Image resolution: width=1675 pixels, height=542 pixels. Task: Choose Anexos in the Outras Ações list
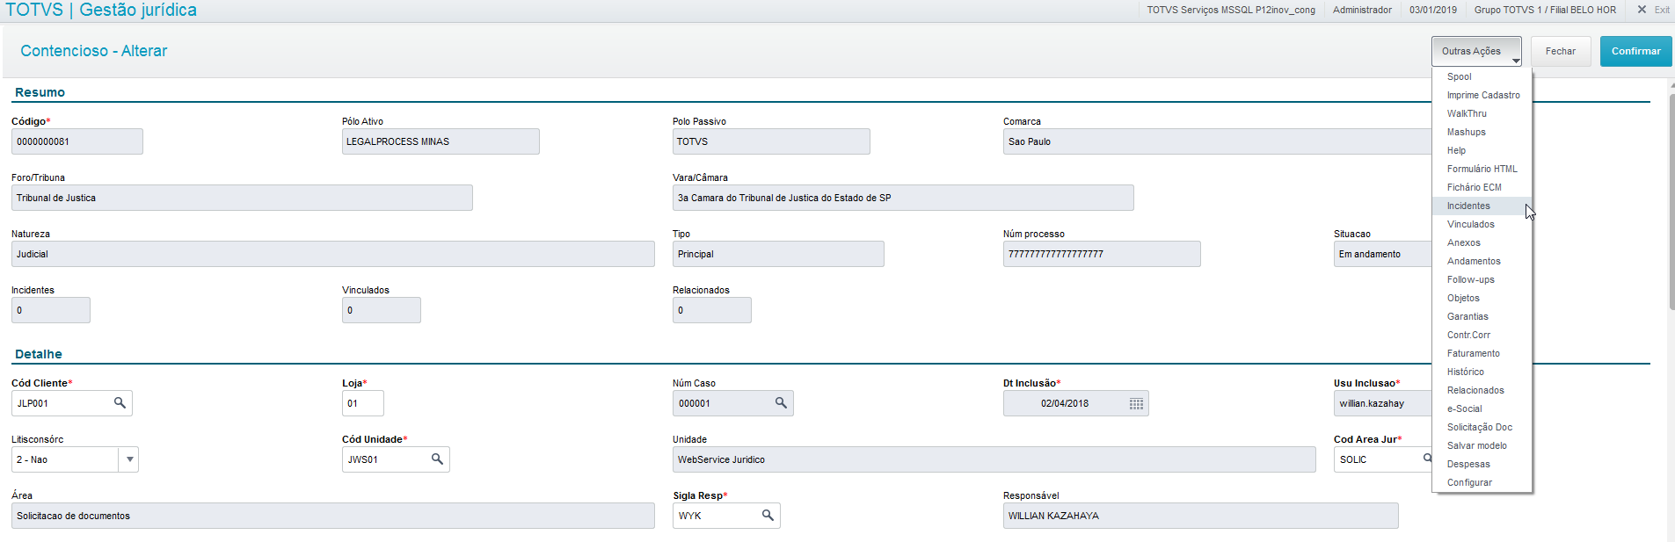coord(1463,242)
